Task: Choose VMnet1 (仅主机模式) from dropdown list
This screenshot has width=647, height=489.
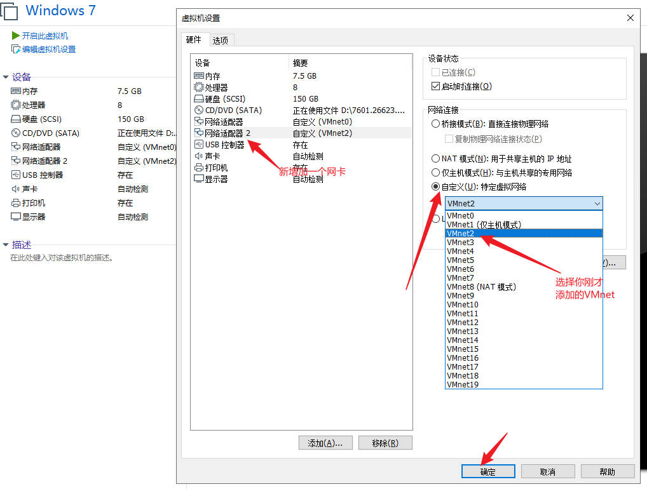Action: click(524, 225)
